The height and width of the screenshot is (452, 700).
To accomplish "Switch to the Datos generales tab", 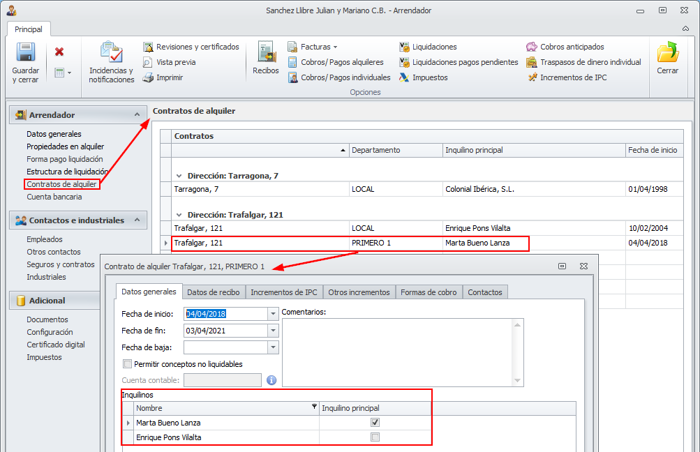I will tap(149, 292).
